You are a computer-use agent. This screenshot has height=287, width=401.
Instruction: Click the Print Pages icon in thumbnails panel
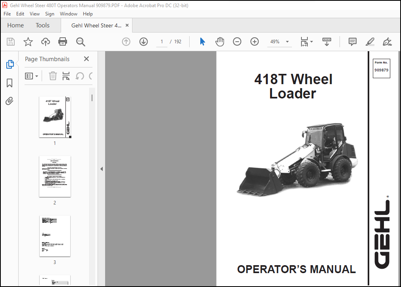point(66,76)
